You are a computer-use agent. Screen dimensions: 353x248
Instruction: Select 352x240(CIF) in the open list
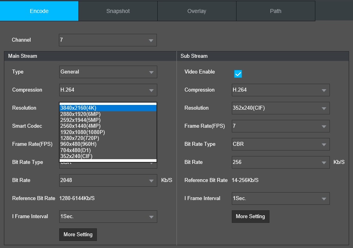(x=108, y=156)
